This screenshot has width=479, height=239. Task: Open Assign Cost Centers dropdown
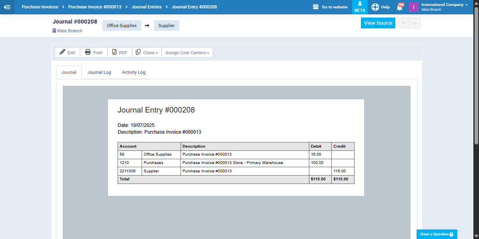coord(187,53)
